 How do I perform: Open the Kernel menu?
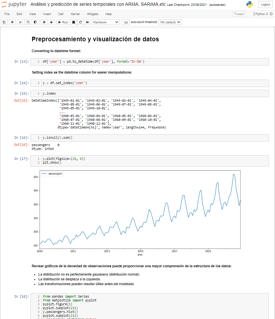[x=75, y=14]
